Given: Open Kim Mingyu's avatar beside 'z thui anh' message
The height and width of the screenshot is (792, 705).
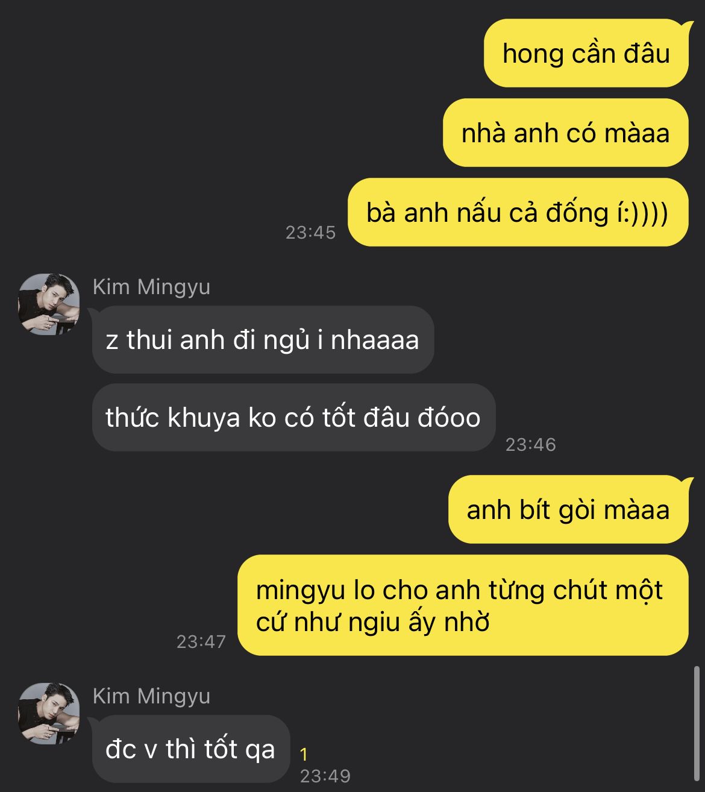Looking at the screenshot, I should tap(49, 304).
